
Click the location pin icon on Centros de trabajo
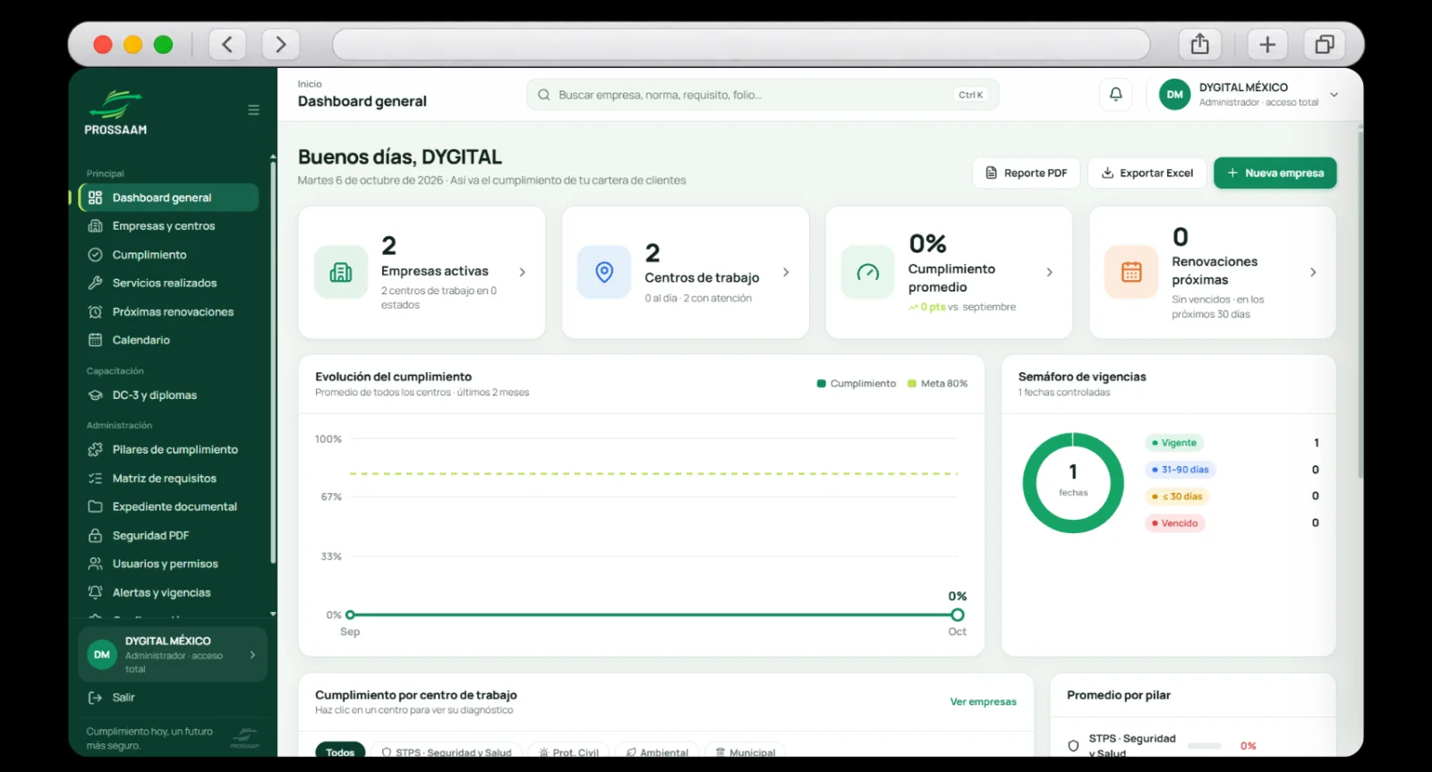coord(604,272)
